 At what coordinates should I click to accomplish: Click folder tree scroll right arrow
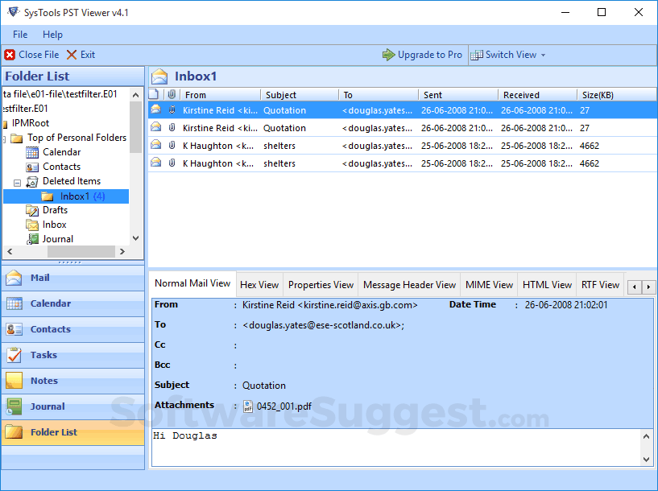122,252
